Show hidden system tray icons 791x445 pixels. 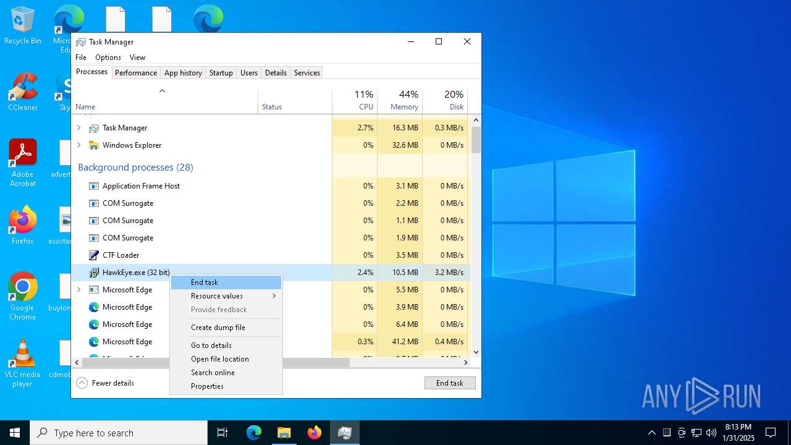click(651, 433)
